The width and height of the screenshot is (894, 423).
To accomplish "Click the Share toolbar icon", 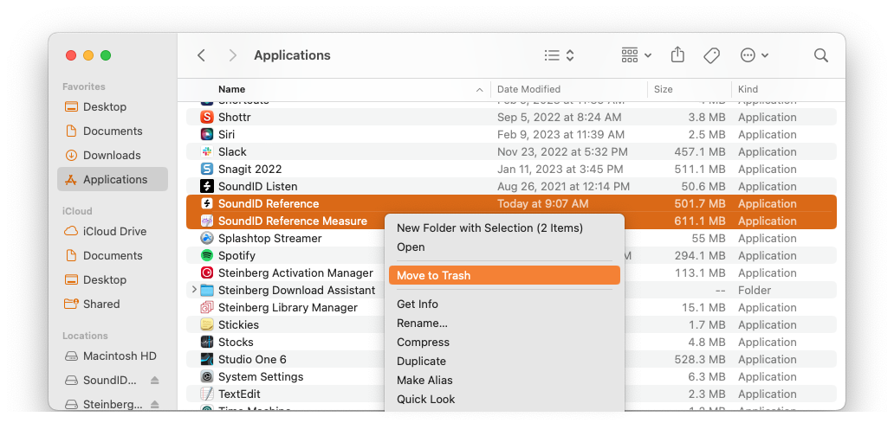I will pos(677,54).
